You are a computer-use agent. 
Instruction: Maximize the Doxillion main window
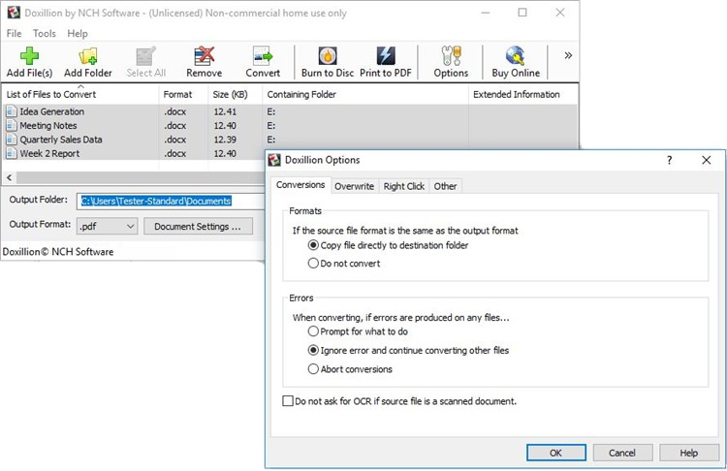(x=522, y=13)
